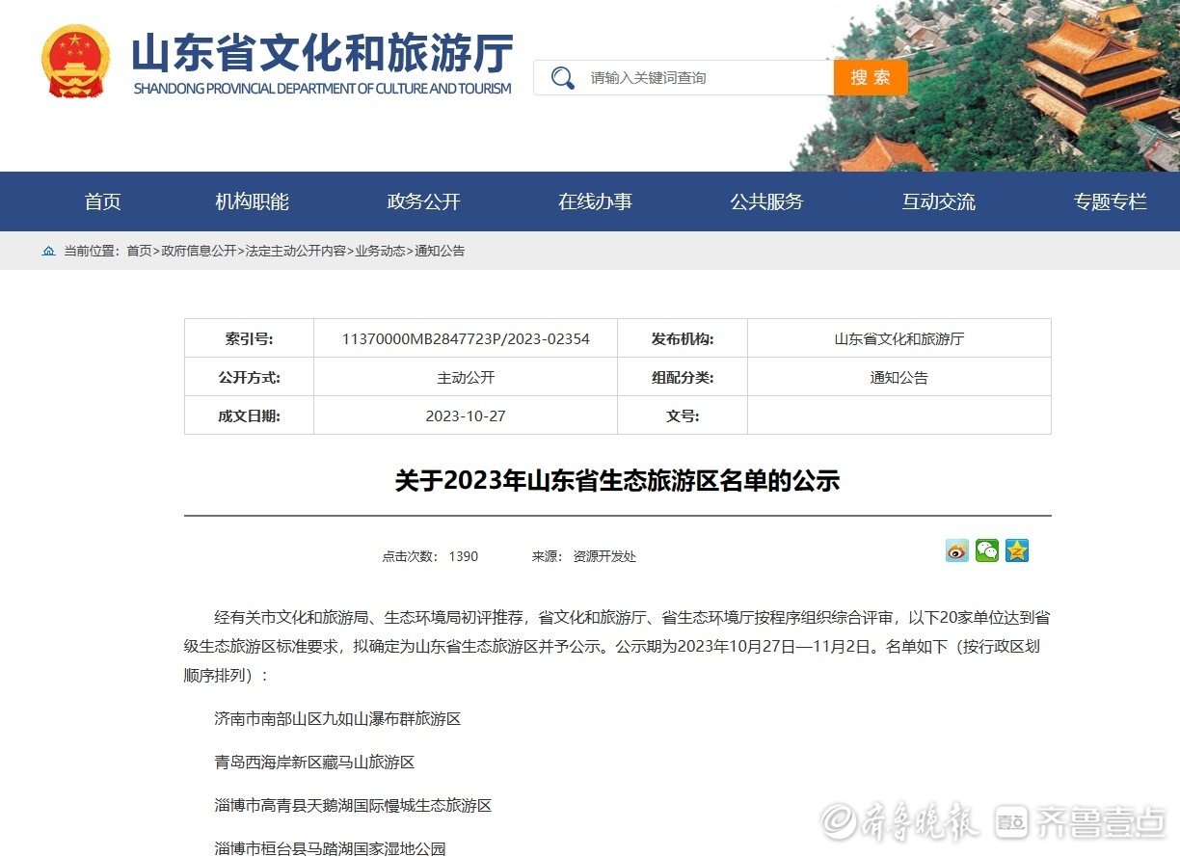This screenshot has height=857, width=1180.
Task: Go to 首页 in the breadcrumb trail
Action: tap(139, 251)
